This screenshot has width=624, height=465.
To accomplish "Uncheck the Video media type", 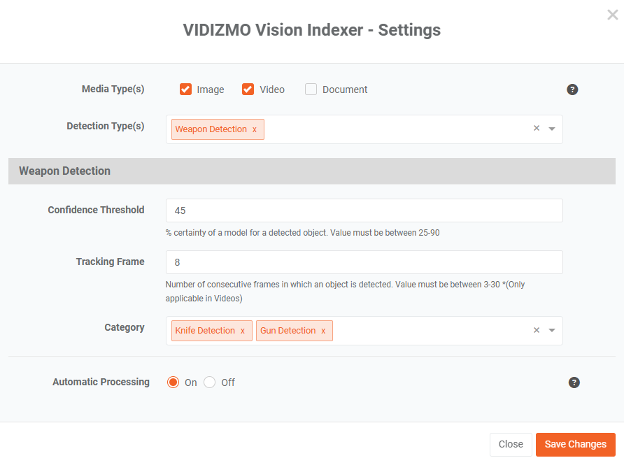I will [248, 90].
